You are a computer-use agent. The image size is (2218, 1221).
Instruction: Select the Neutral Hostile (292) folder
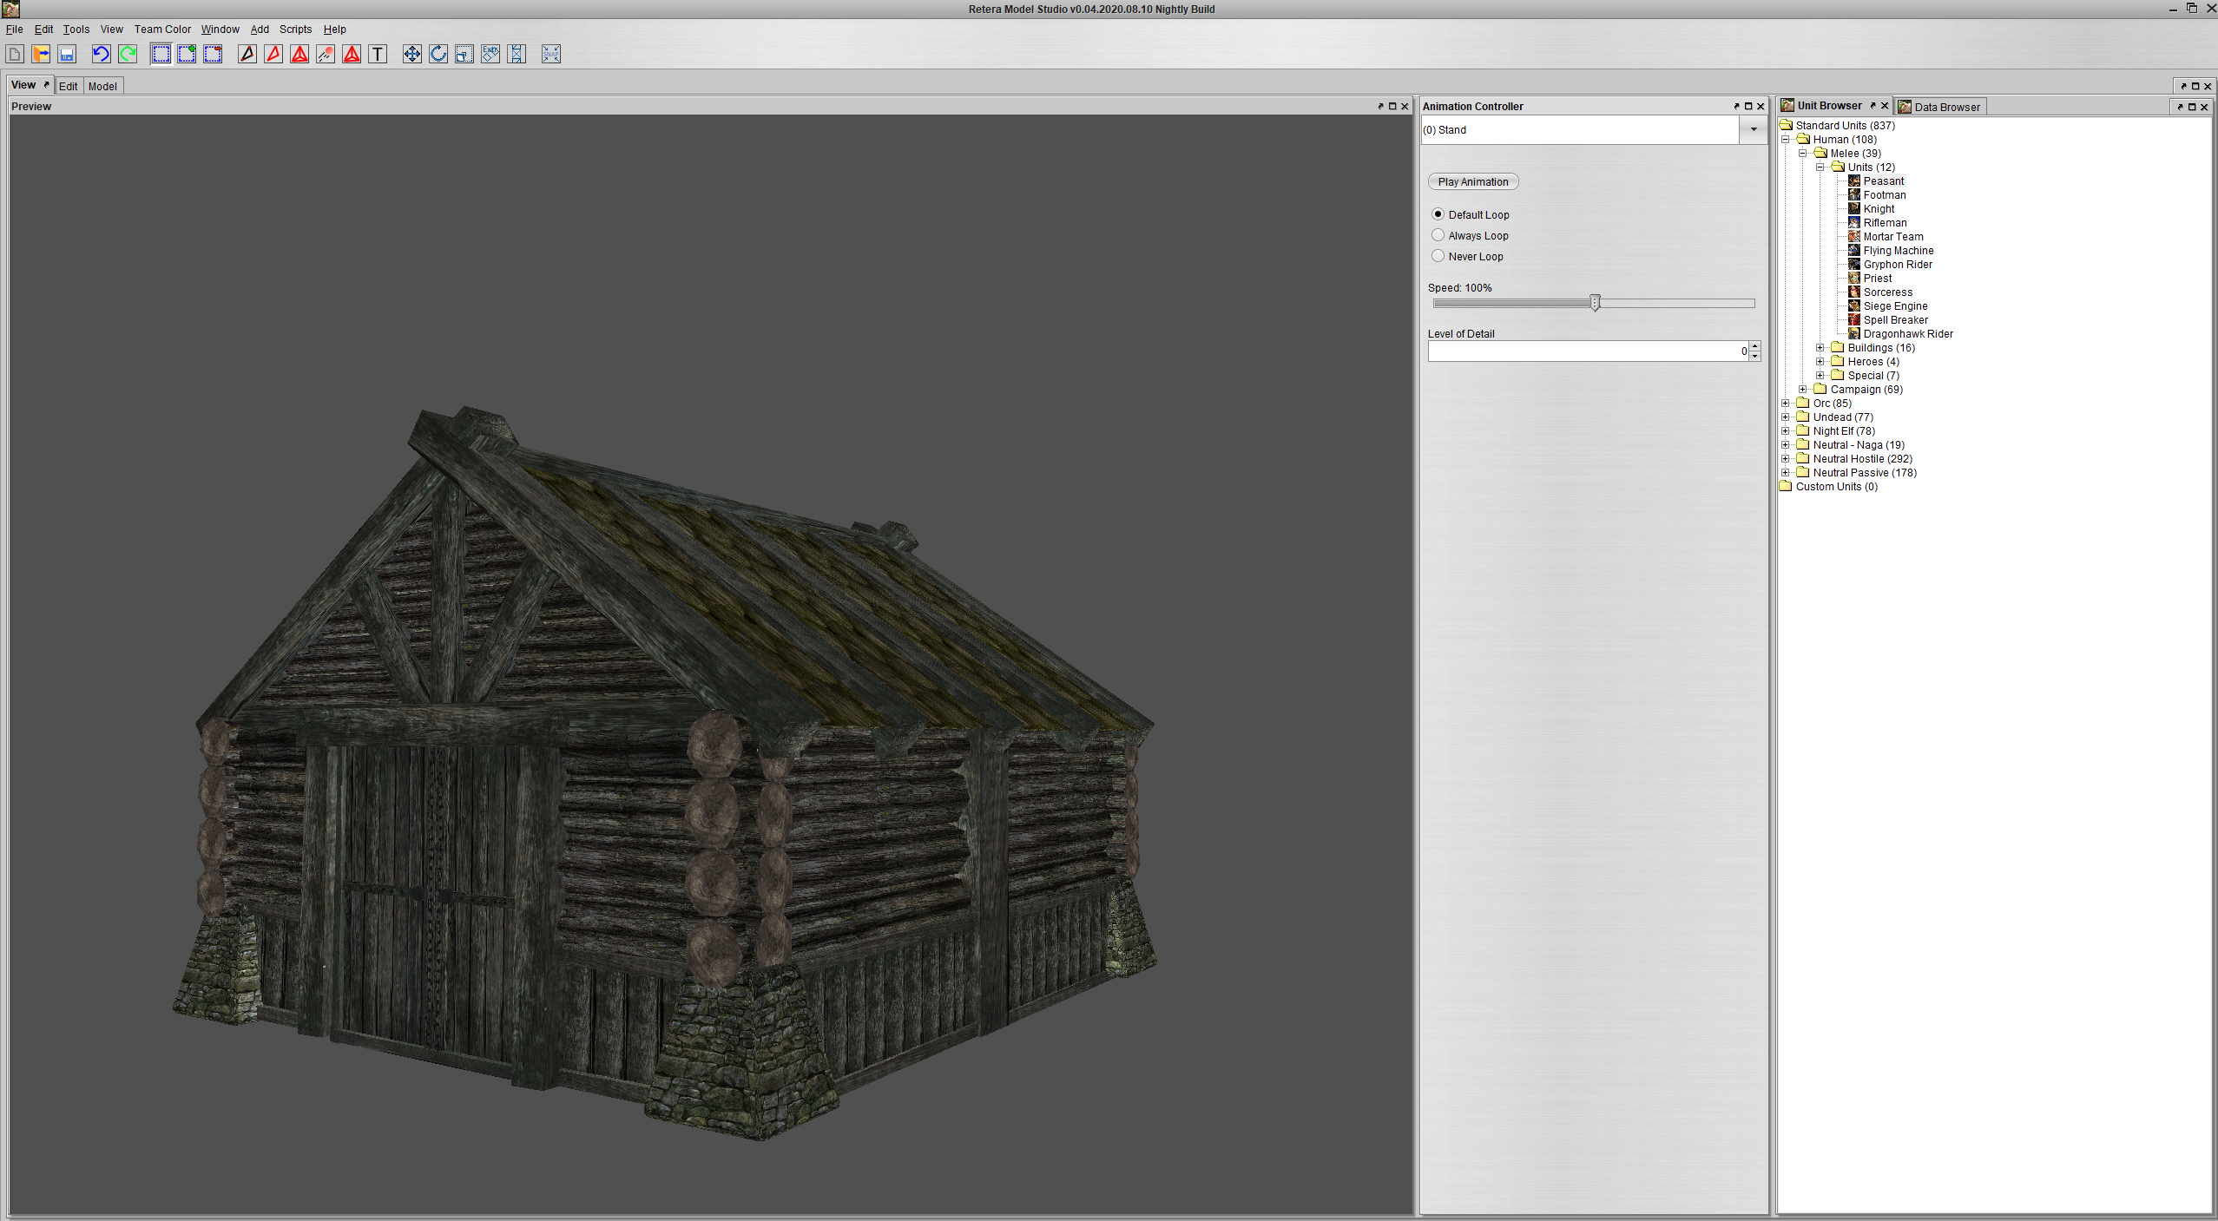pyautogui.click(x=1862, y=459)
